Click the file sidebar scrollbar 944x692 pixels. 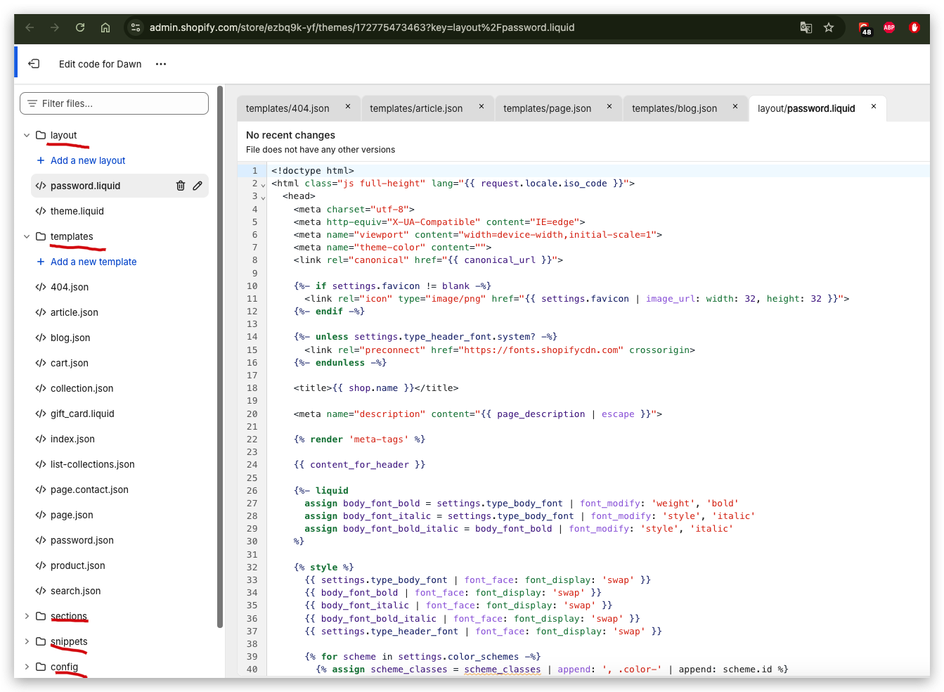[220, 357]
